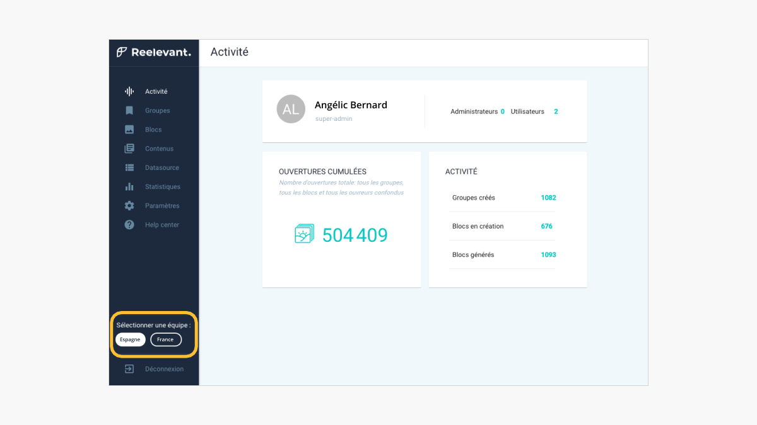This screenshot has width=757, height=425.
Task: Click the Statistiques bar chart icon
Action: coord(129,186)
